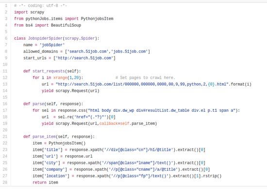Click line number 16 in the gutter
The height and width of the screenshot is (189, 267).
coord(5,104)
